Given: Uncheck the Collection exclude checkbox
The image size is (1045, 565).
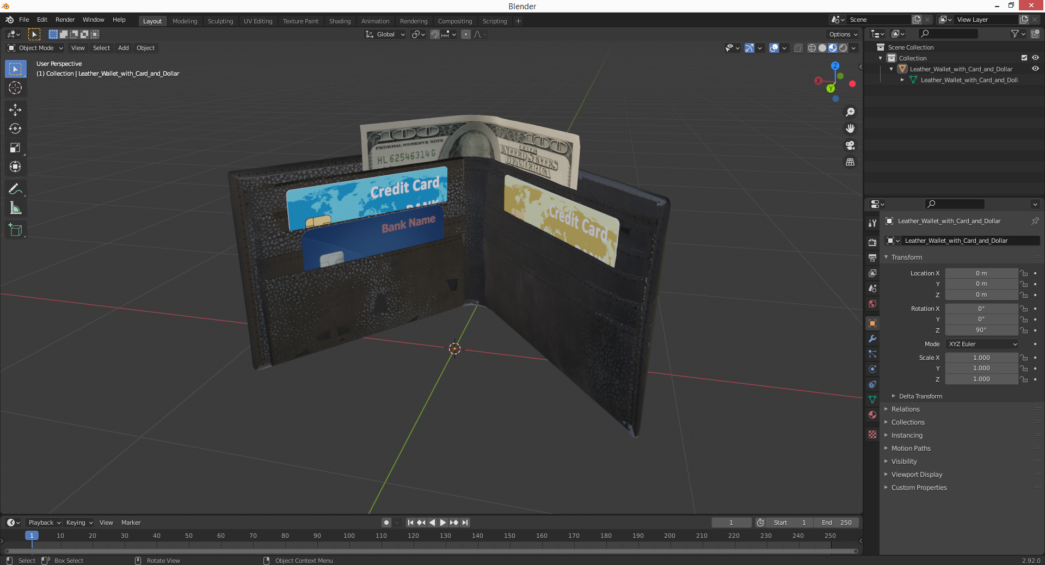Looking at the screenshot, I should click(1024, 58).
